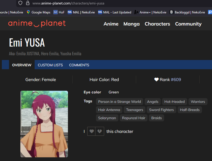Click the Backloggd B favicon

pos(172,12)
